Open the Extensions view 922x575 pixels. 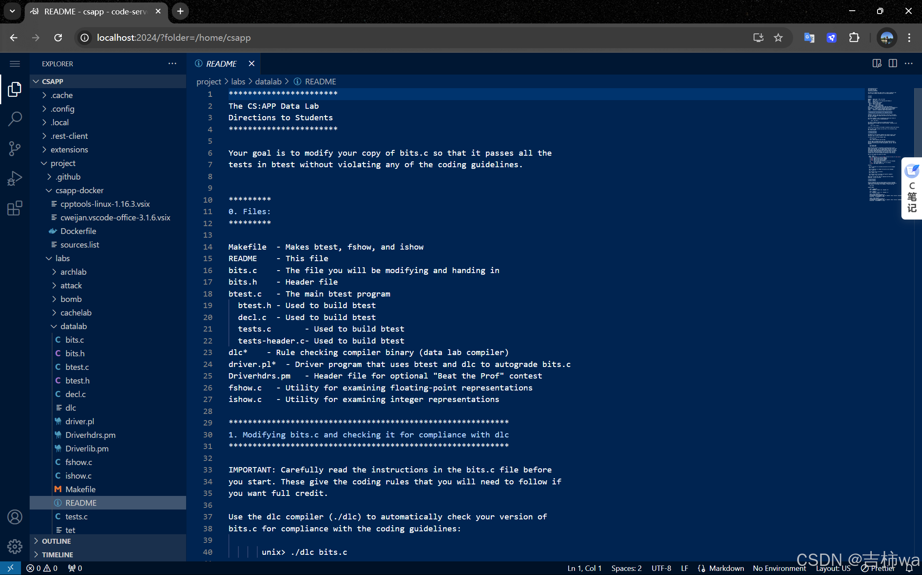point(15,208)
